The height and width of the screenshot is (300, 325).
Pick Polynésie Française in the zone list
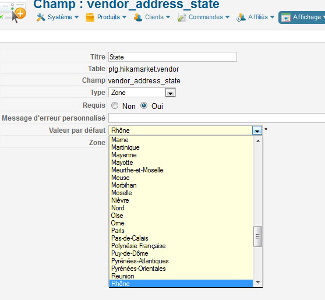point(181,246)
